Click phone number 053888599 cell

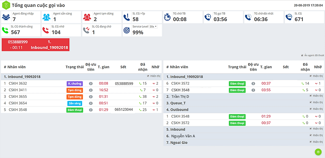point(124,83)
